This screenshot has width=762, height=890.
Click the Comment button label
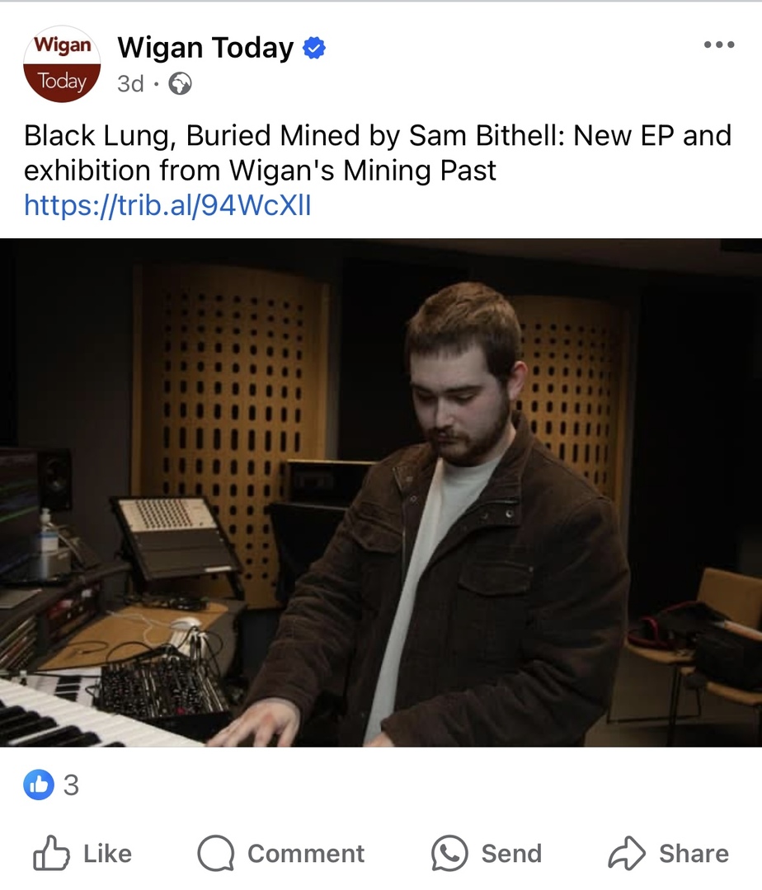click(306, 853)
